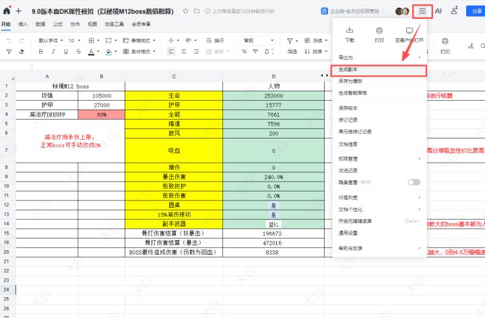The height and width of the screenshot is (318, 485).
Task: Open the 冻结 freeze dropdown
Action: point(316,40)
